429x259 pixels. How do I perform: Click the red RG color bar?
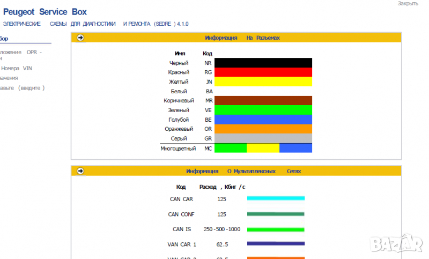263,72
